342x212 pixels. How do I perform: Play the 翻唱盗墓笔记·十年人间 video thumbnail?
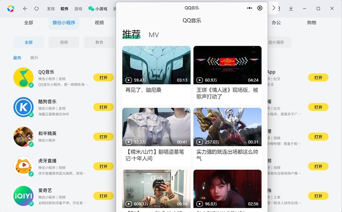pos(156,127)
